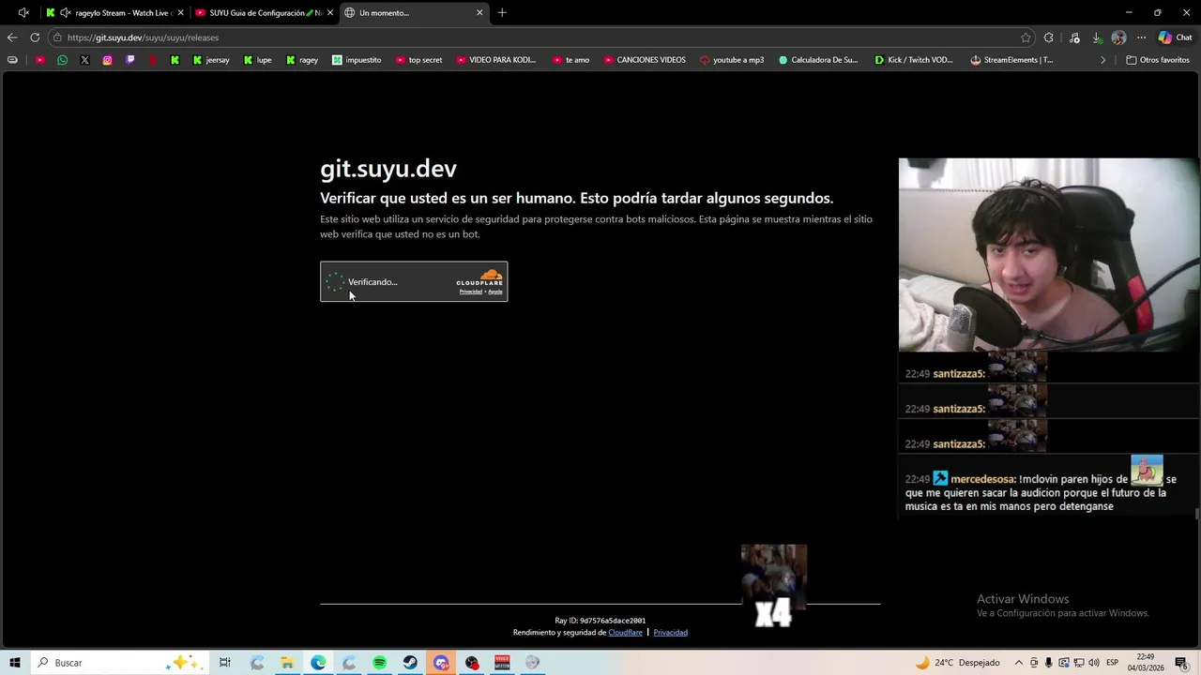Open File Explorer from taskbar
This screenshot has height=675, width=1201.
pyautogui.click(x=287, y=663)
